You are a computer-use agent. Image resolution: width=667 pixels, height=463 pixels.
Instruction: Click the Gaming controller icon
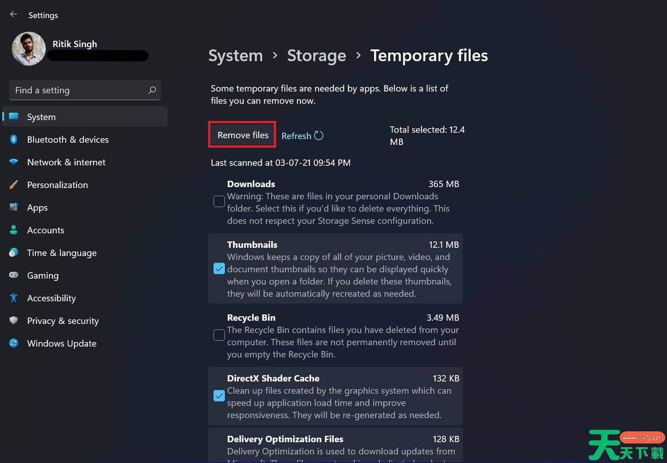[x=14, y=275]
